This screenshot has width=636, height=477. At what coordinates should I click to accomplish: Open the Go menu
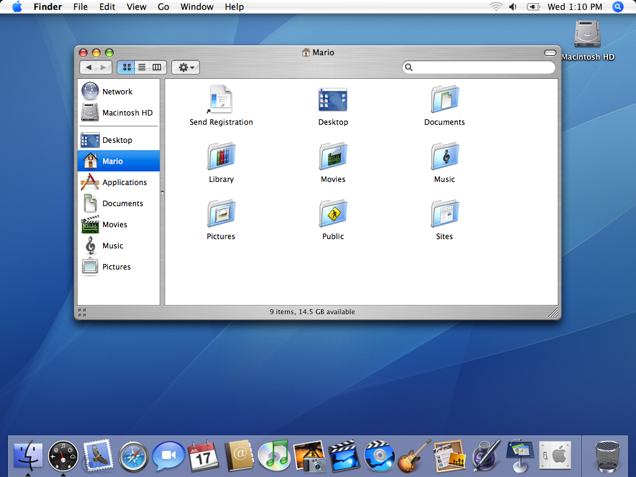(163, 7)
